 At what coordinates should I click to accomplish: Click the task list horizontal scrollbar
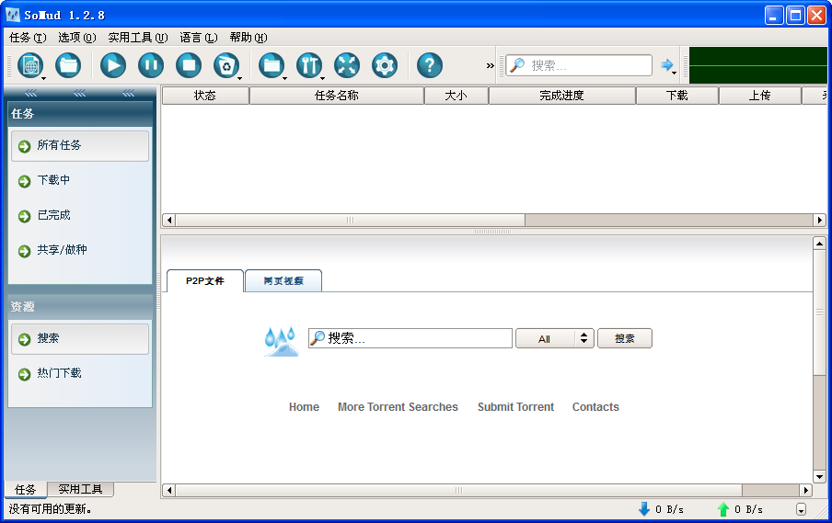click(350, 221)
